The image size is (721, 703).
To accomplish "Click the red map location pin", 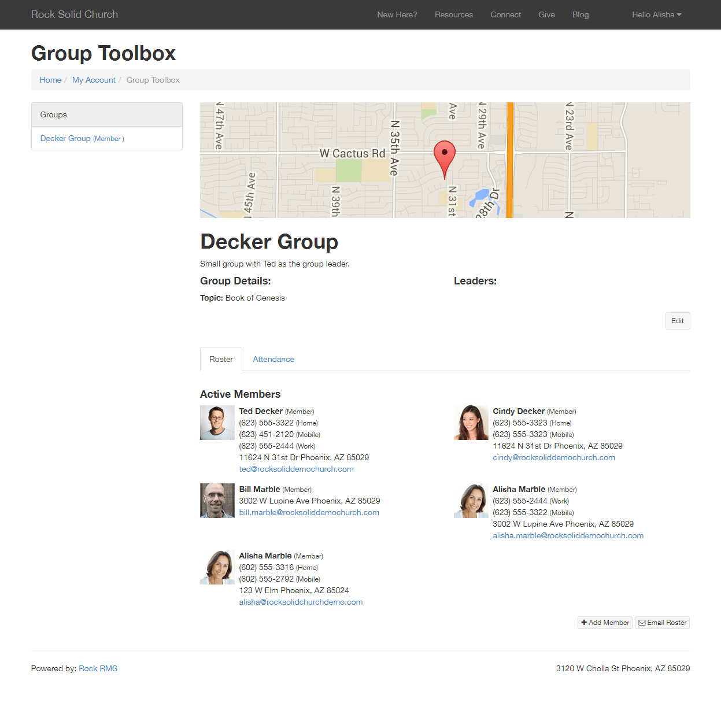I will (445, 160).
